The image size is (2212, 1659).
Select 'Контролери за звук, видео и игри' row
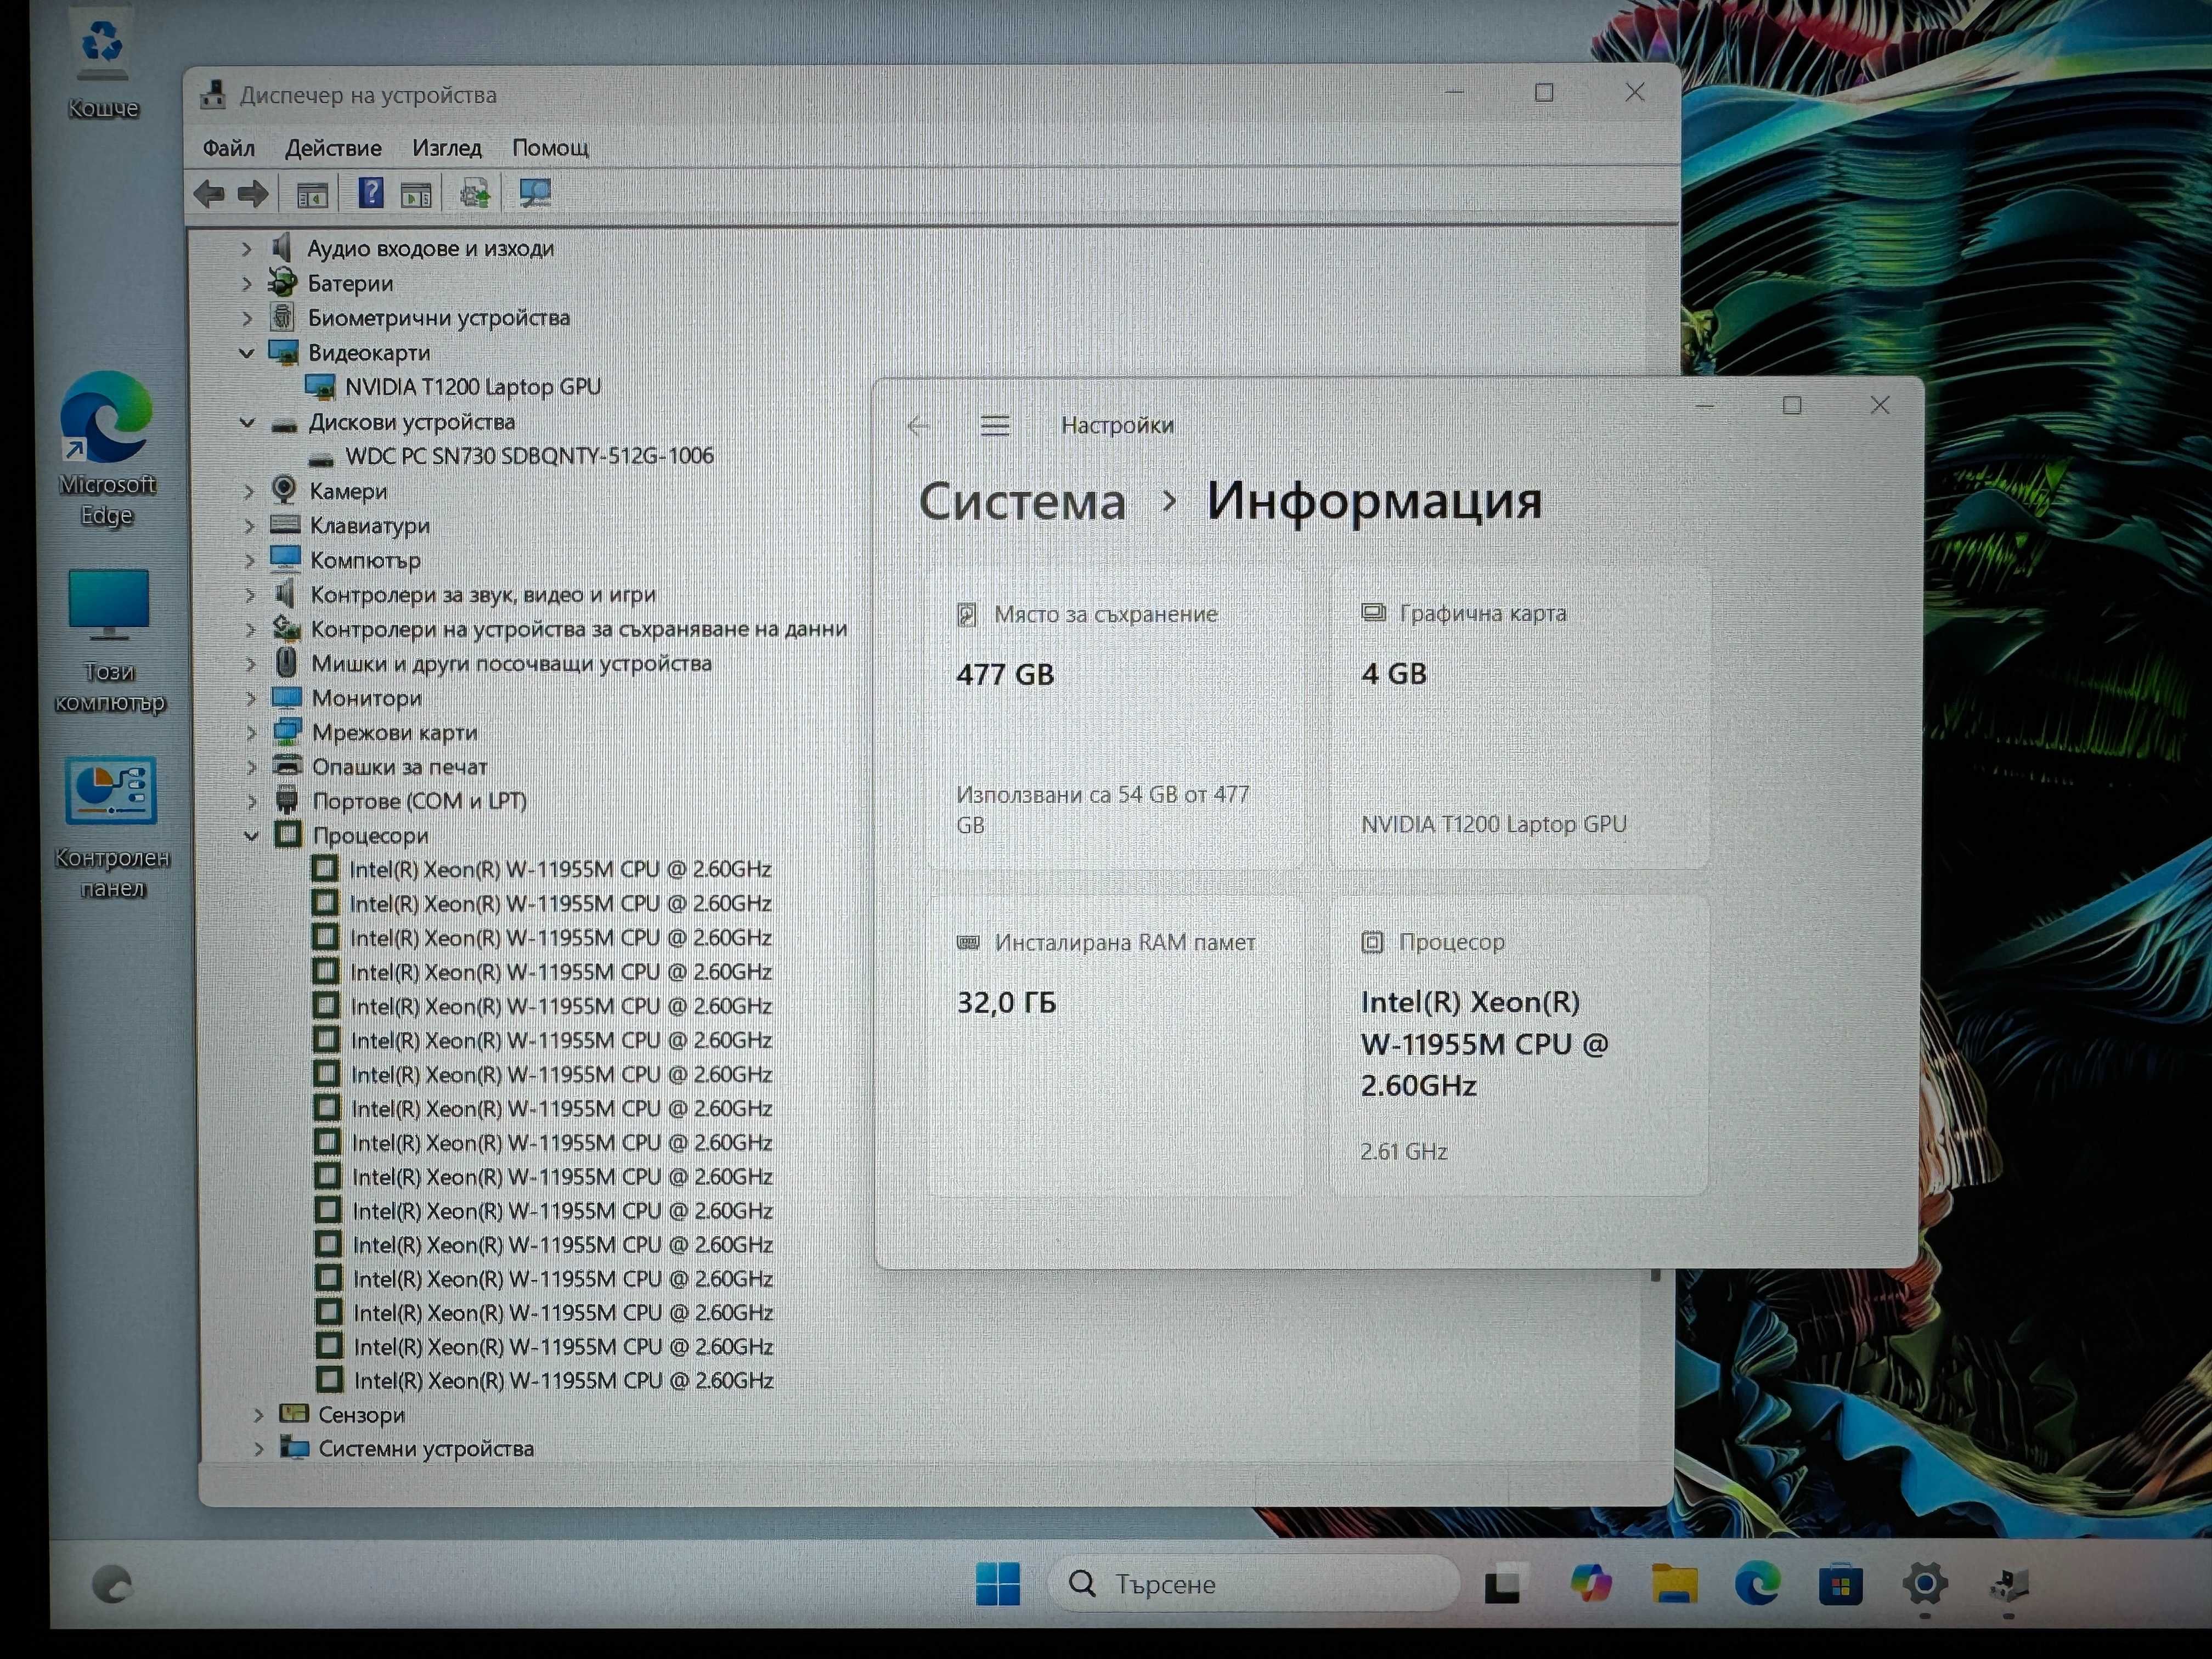483,595
